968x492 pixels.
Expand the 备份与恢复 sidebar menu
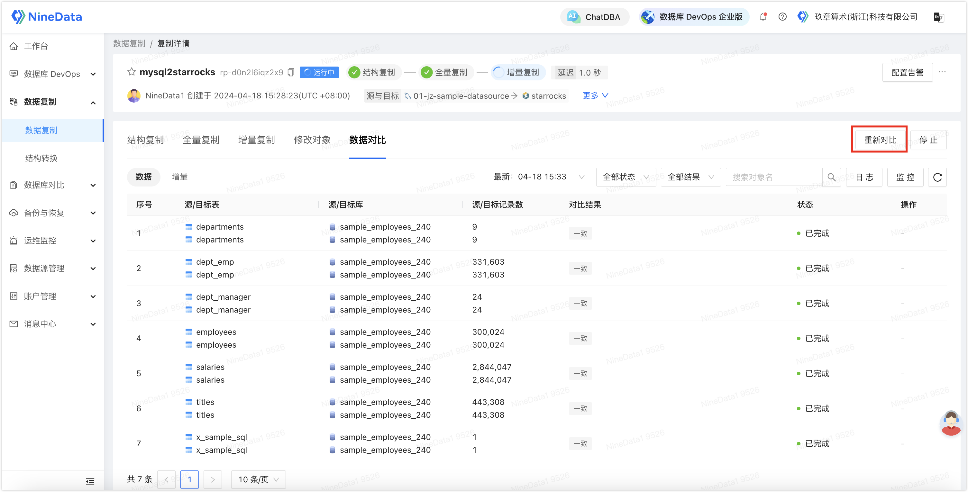click(53, 213)
